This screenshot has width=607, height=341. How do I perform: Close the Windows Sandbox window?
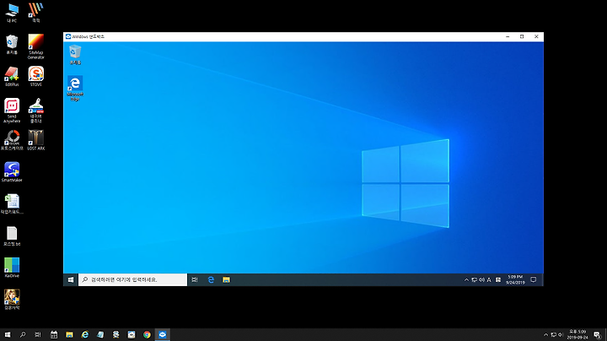(x=536, y=36)
